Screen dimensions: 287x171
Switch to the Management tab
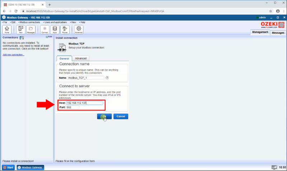tap(260, 32)
